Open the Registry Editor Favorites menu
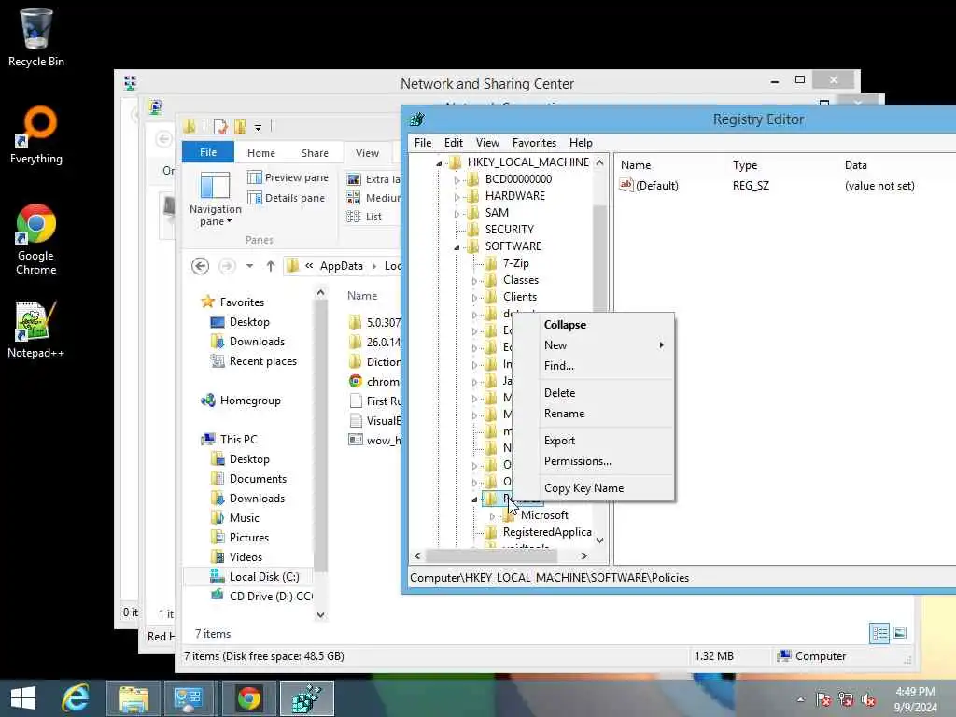Image resolution: width=956 pixels, height=717 pixels. pos(534,143)
